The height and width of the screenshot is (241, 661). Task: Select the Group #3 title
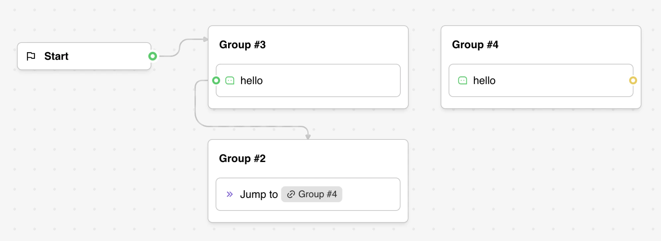(242, 44)
